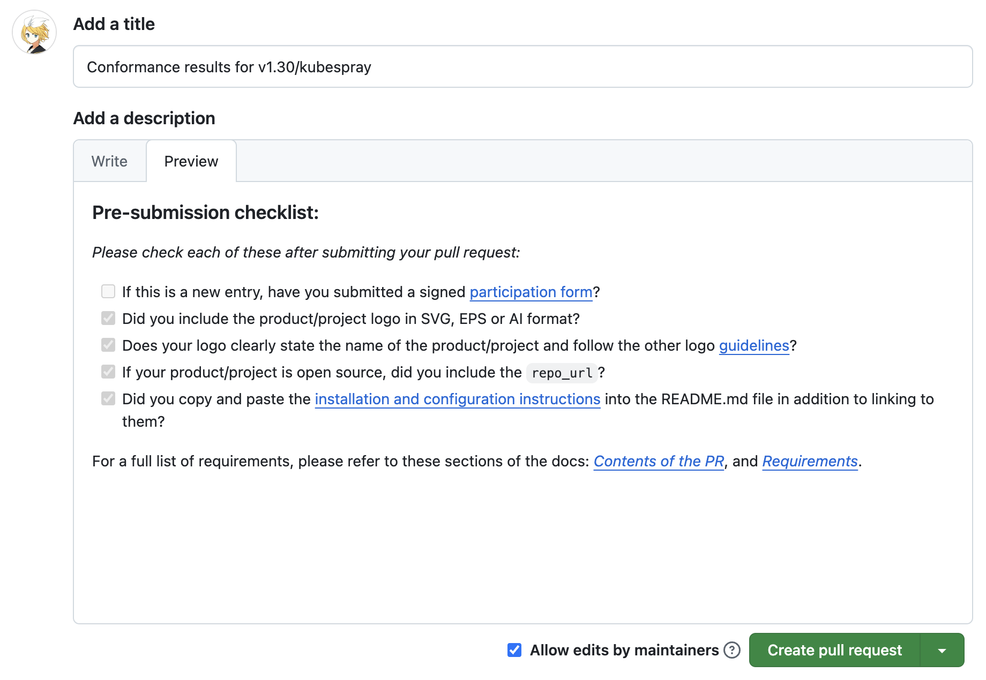Select the Preview tab

(x=191, y=161)
